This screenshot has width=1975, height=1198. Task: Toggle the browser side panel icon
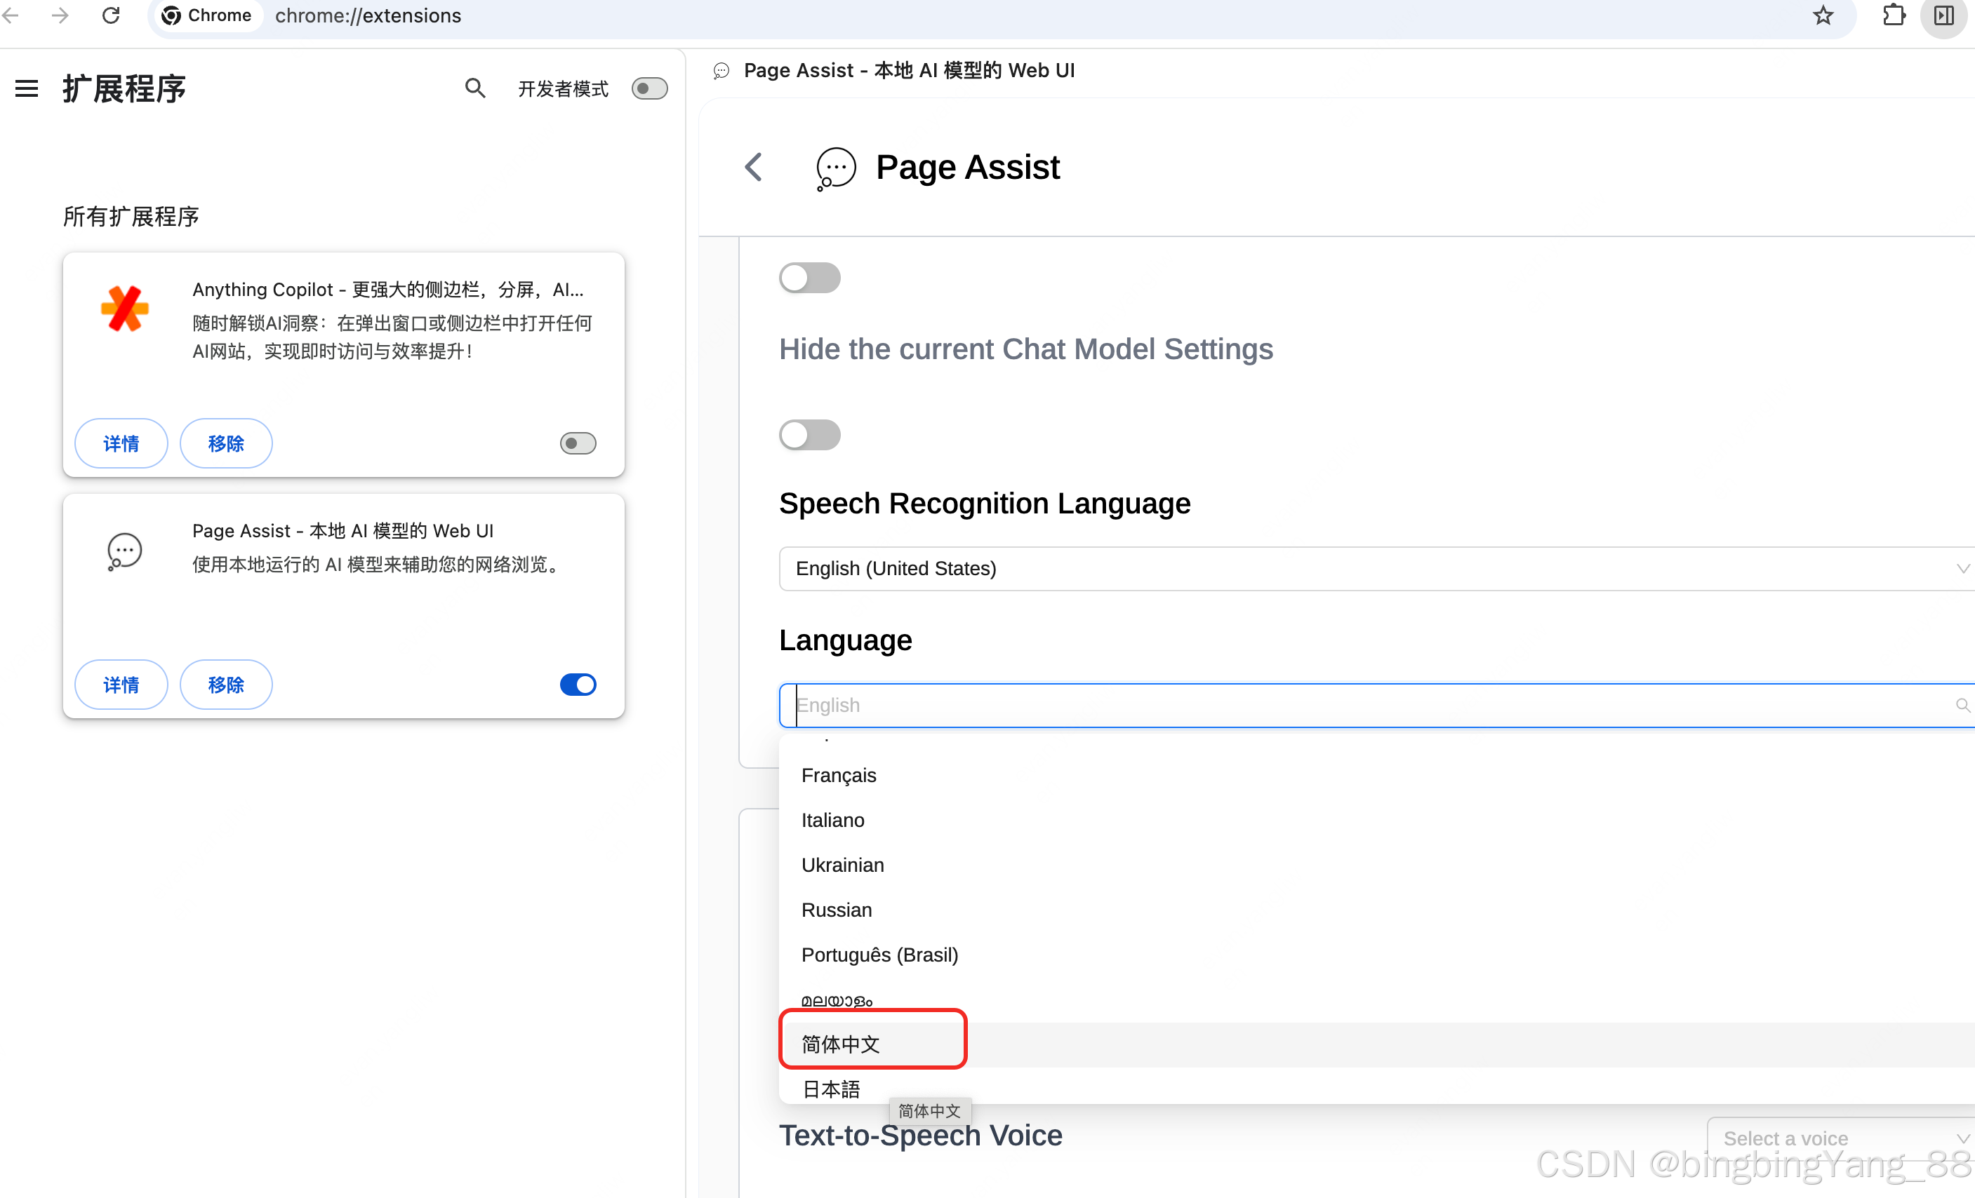click(x=1943, y=15)
